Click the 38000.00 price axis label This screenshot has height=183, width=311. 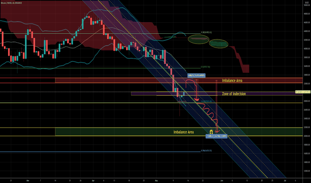[x=307, y=57]
